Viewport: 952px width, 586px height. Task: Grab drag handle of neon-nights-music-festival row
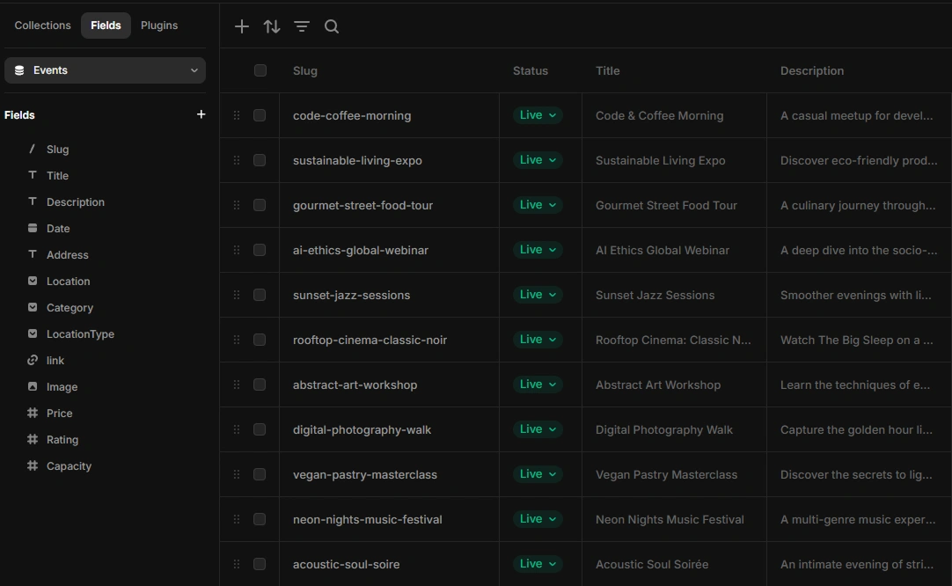[237, 519]
